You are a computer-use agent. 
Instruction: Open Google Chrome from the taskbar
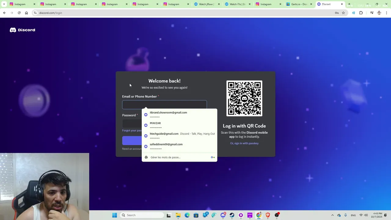point(259,215)
